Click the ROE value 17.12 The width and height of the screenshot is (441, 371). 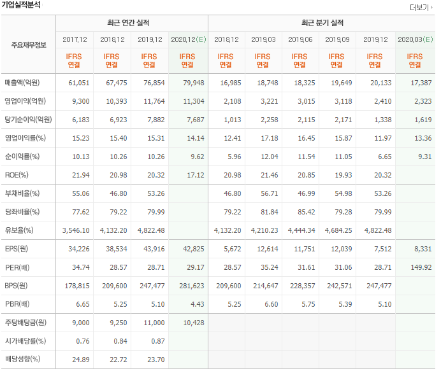[196, 175]
